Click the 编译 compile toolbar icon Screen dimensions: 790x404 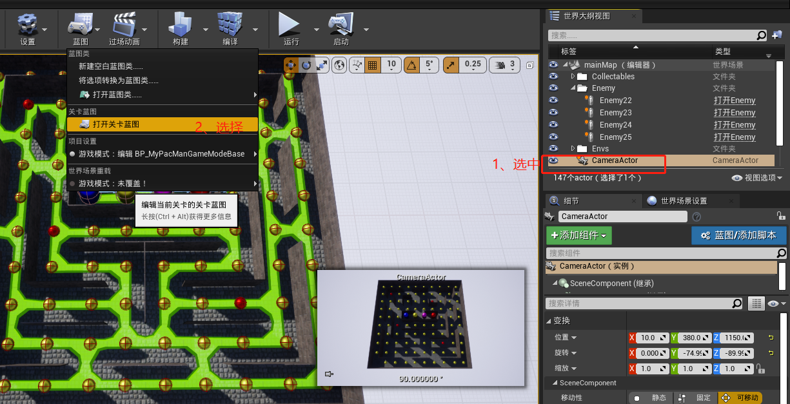click(230, 27)
